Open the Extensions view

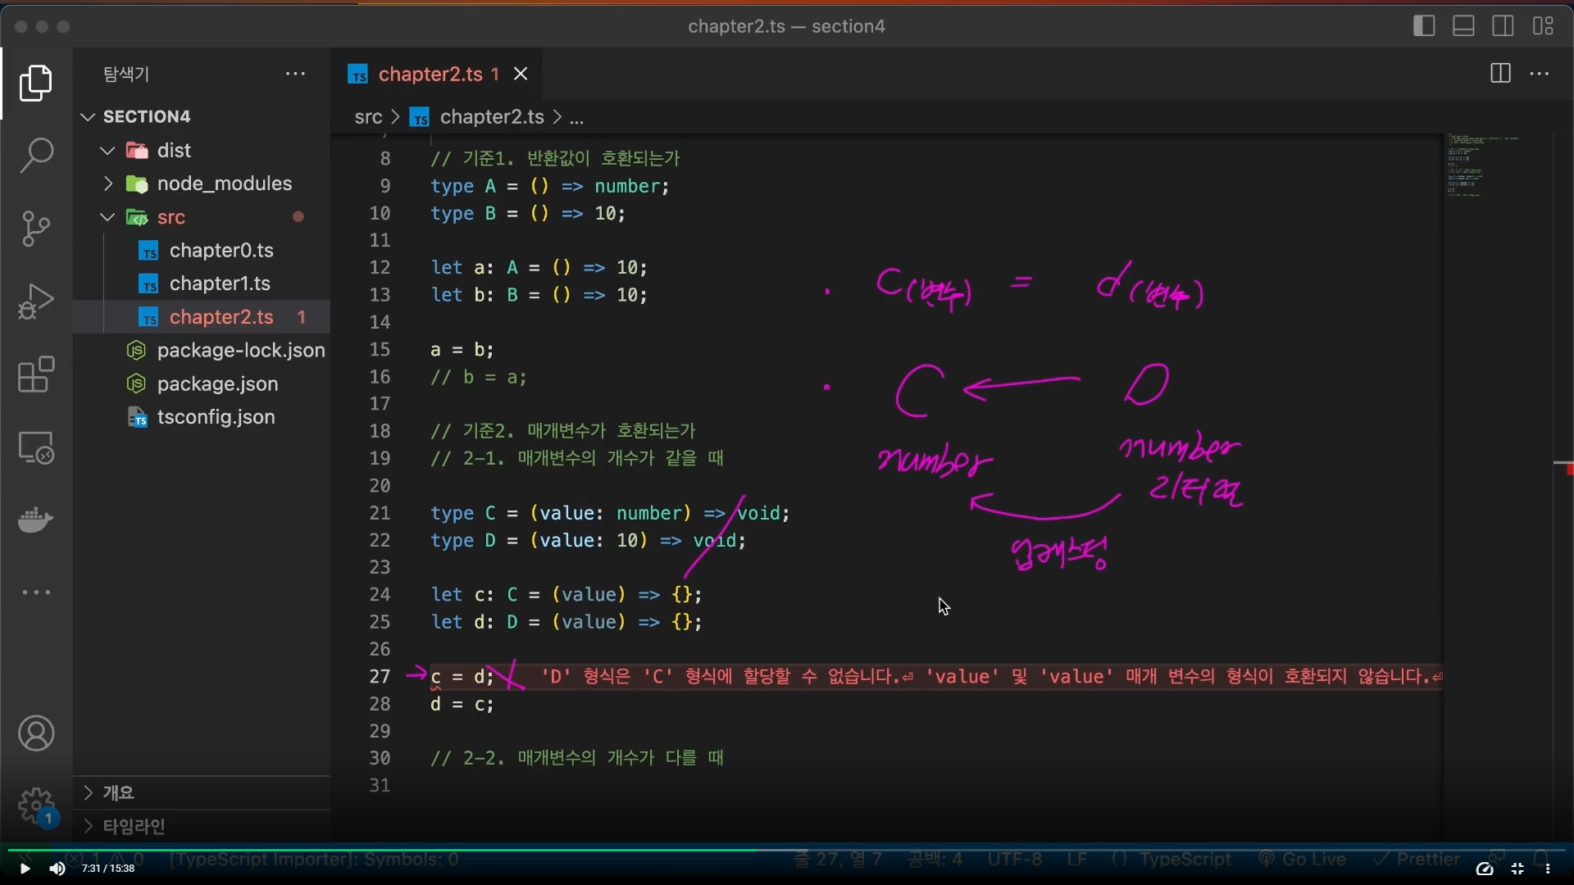click(x=36, y=374)
